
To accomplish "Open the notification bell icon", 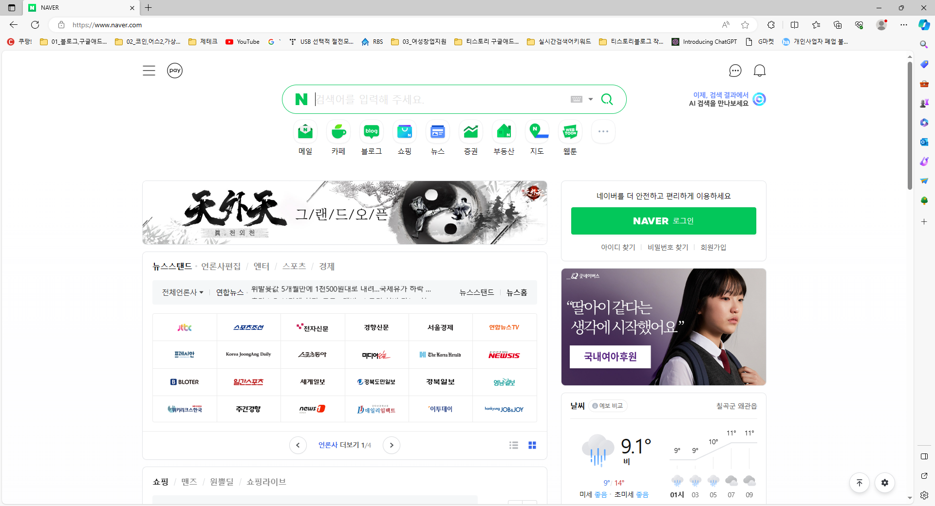I will pos(759,70).
